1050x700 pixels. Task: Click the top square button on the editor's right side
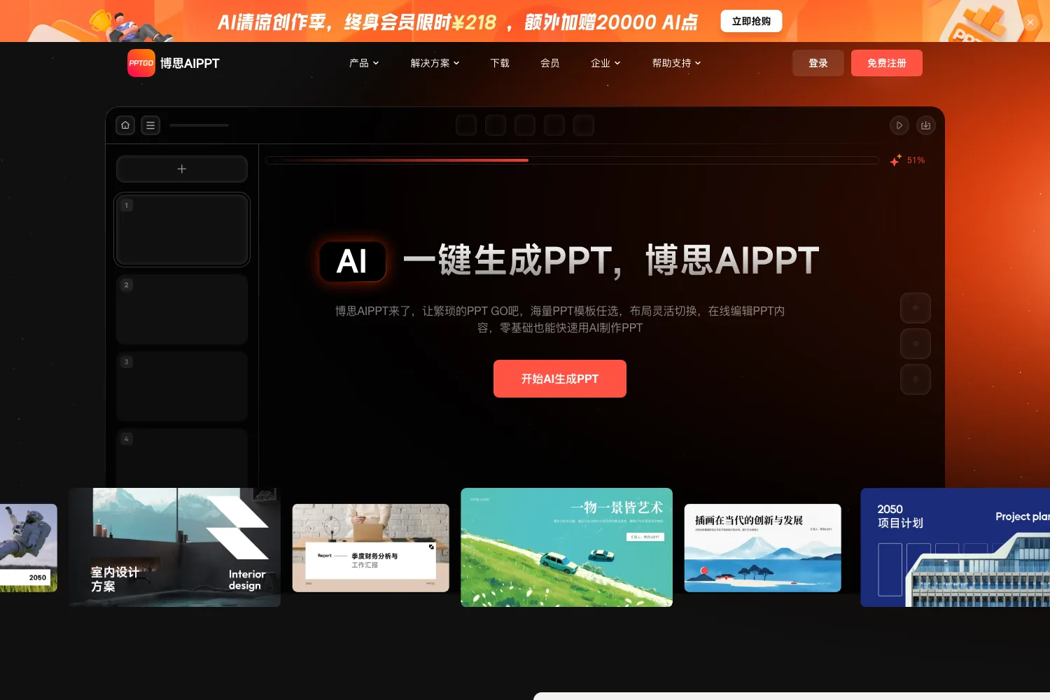tap(915, 308)
